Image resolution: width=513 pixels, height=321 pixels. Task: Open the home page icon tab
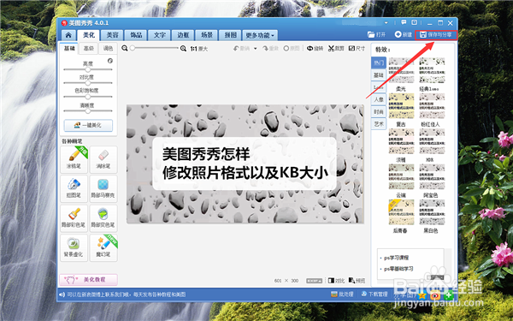[68, 35]
